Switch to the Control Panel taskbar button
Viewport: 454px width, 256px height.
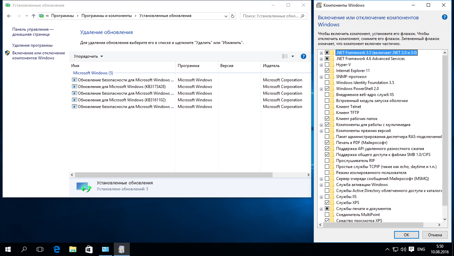(105, 249)
